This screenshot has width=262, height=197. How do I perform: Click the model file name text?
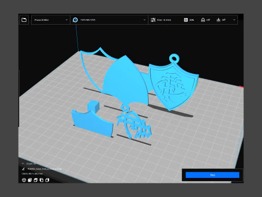pos(45,169)
